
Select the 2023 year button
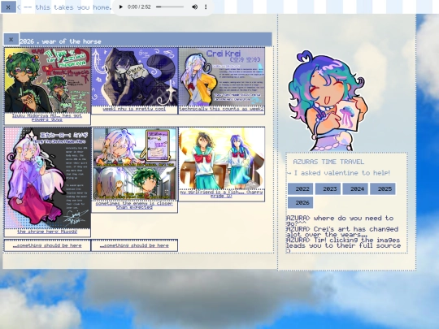point(328,188)
